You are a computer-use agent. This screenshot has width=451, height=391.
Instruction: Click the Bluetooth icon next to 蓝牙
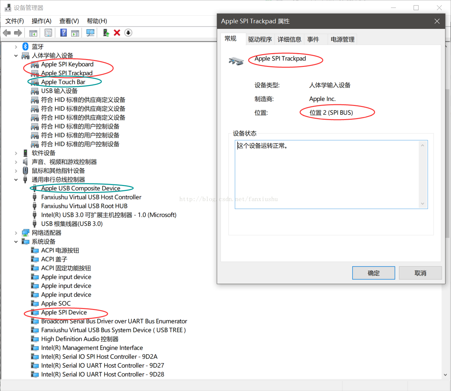tap(25, 47)
